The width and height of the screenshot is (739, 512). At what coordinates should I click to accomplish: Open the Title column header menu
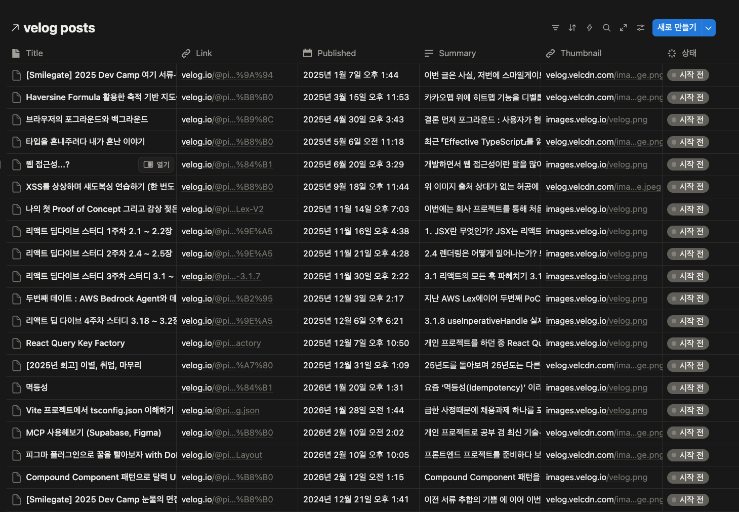[91, 53]
